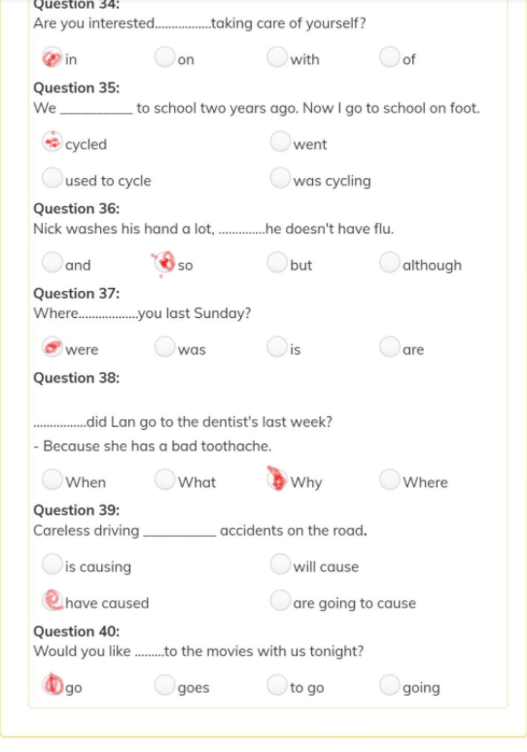Choose 'are' option in Question 37
The image size is (527, 752).
[x=390, y=347]
